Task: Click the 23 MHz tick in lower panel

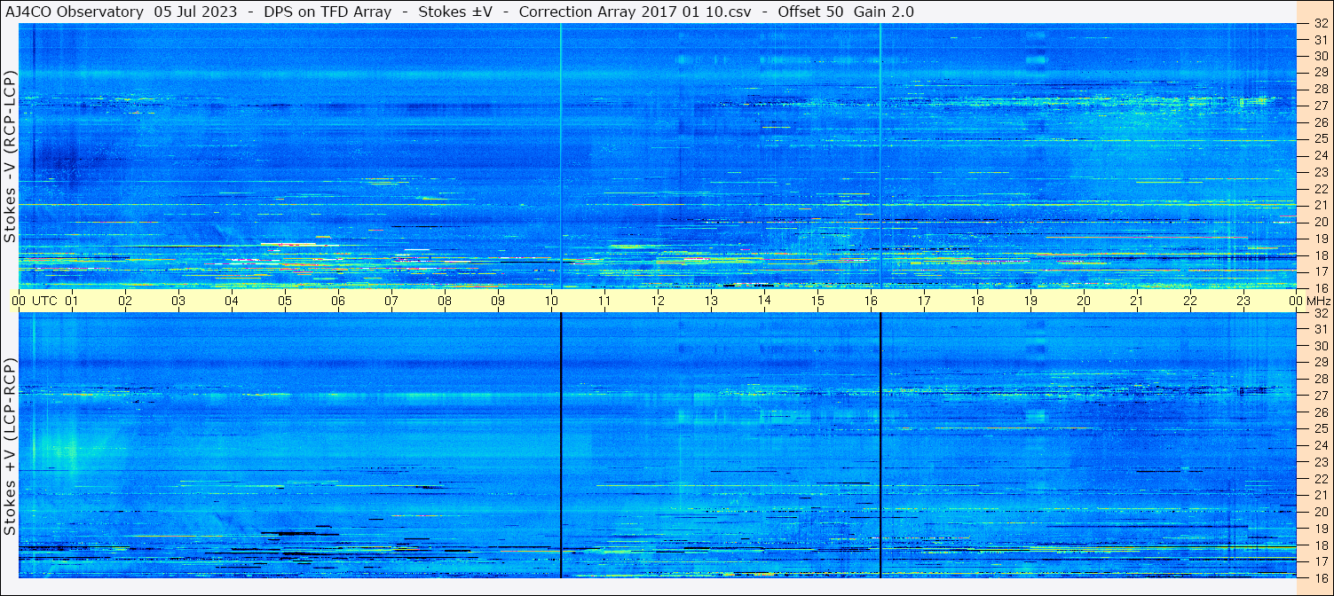Action: point(1321,462)
